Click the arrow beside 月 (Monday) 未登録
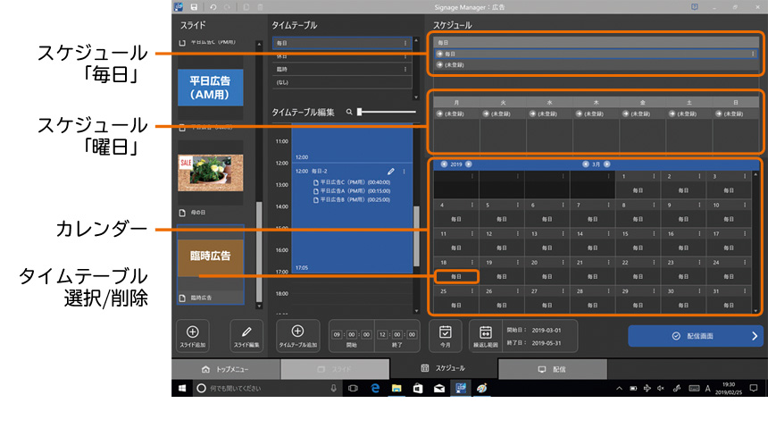This screenshot has width=768, height=437. (438, 114)
